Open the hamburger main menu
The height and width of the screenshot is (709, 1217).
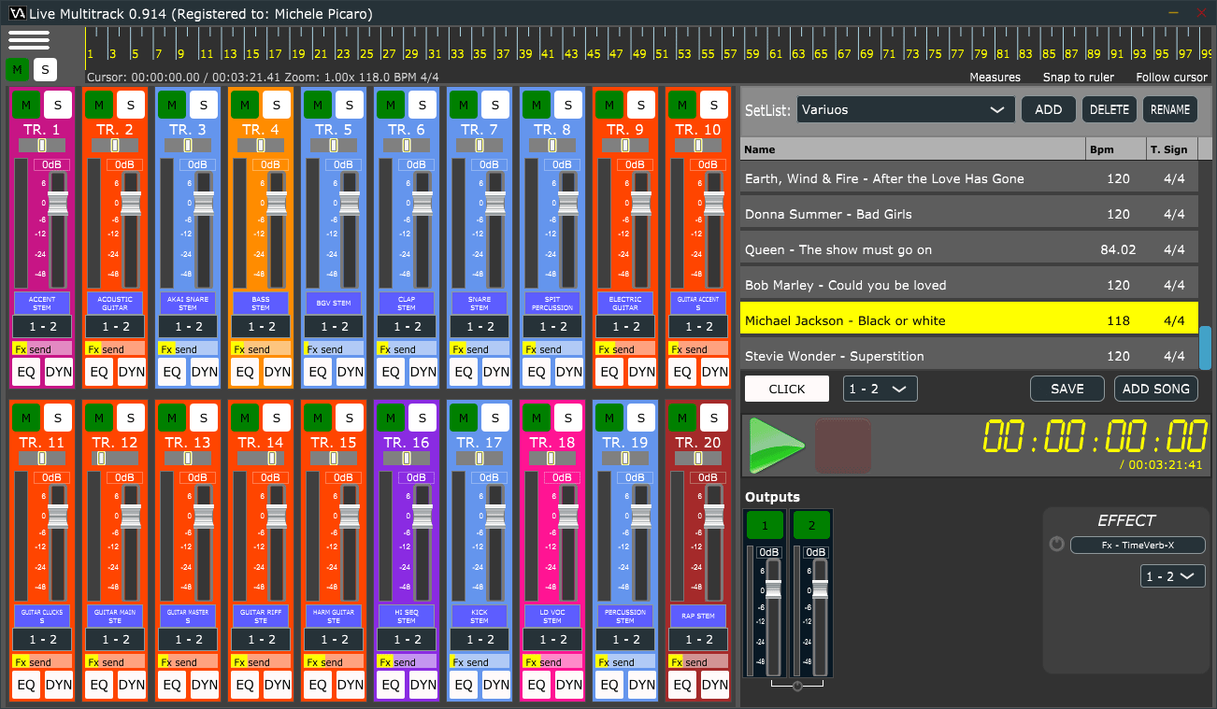point(29,39)
